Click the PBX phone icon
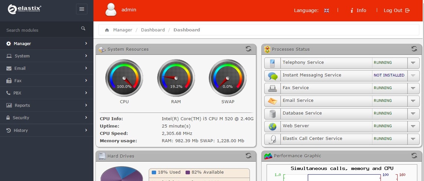The image size is (424, 181). [9, 93]
